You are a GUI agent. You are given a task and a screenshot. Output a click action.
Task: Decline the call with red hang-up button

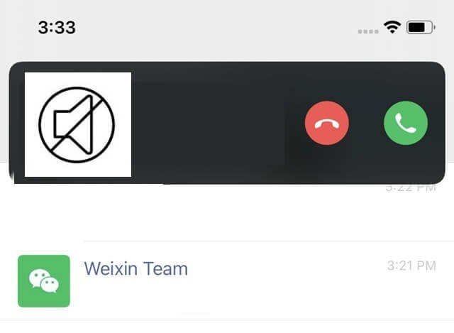pos(327,123)
